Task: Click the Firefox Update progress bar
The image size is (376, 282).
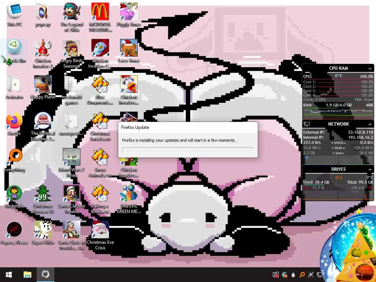Action: tap(188, 150)
